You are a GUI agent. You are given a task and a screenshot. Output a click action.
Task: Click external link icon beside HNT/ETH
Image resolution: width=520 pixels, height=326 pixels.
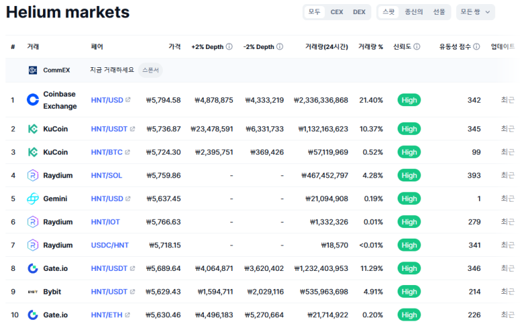[127, 315]
